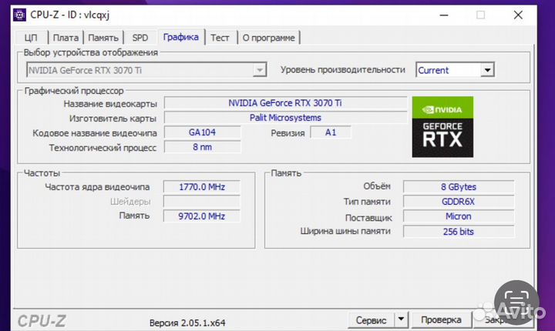Minimize the CPU-Z window

pyautogui.click(x=444, y=15)
